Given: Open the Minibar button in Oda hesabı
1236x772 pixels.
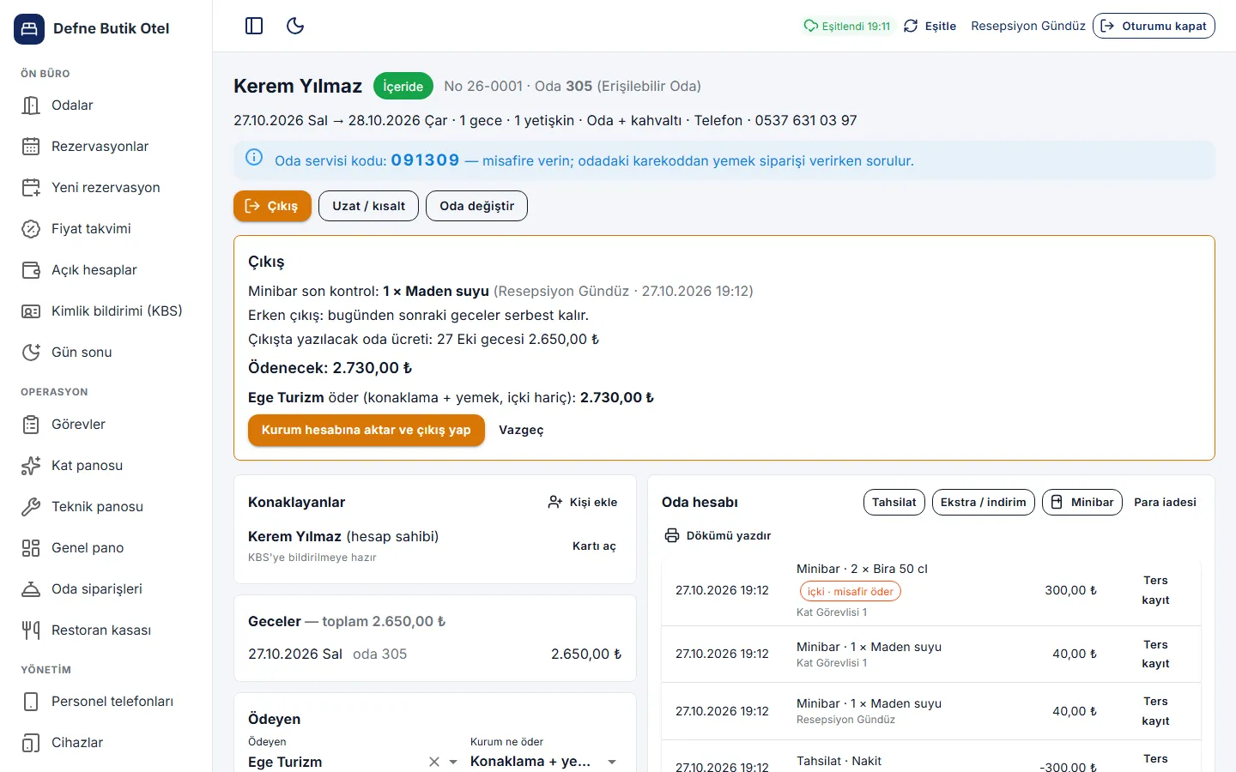Looking at the screenshot, I should [x=1082, y=502].
